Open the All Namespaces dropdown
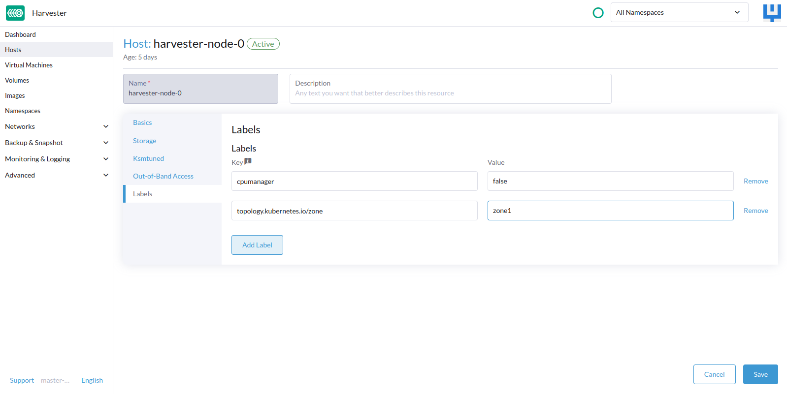 (679, 12)
